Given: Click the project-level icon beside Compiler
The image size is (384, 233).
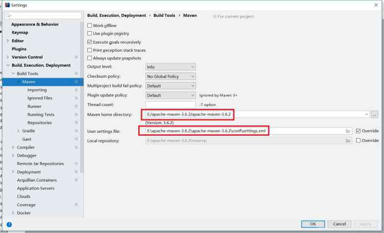Looking at the screenshot, I should (76, 147).
